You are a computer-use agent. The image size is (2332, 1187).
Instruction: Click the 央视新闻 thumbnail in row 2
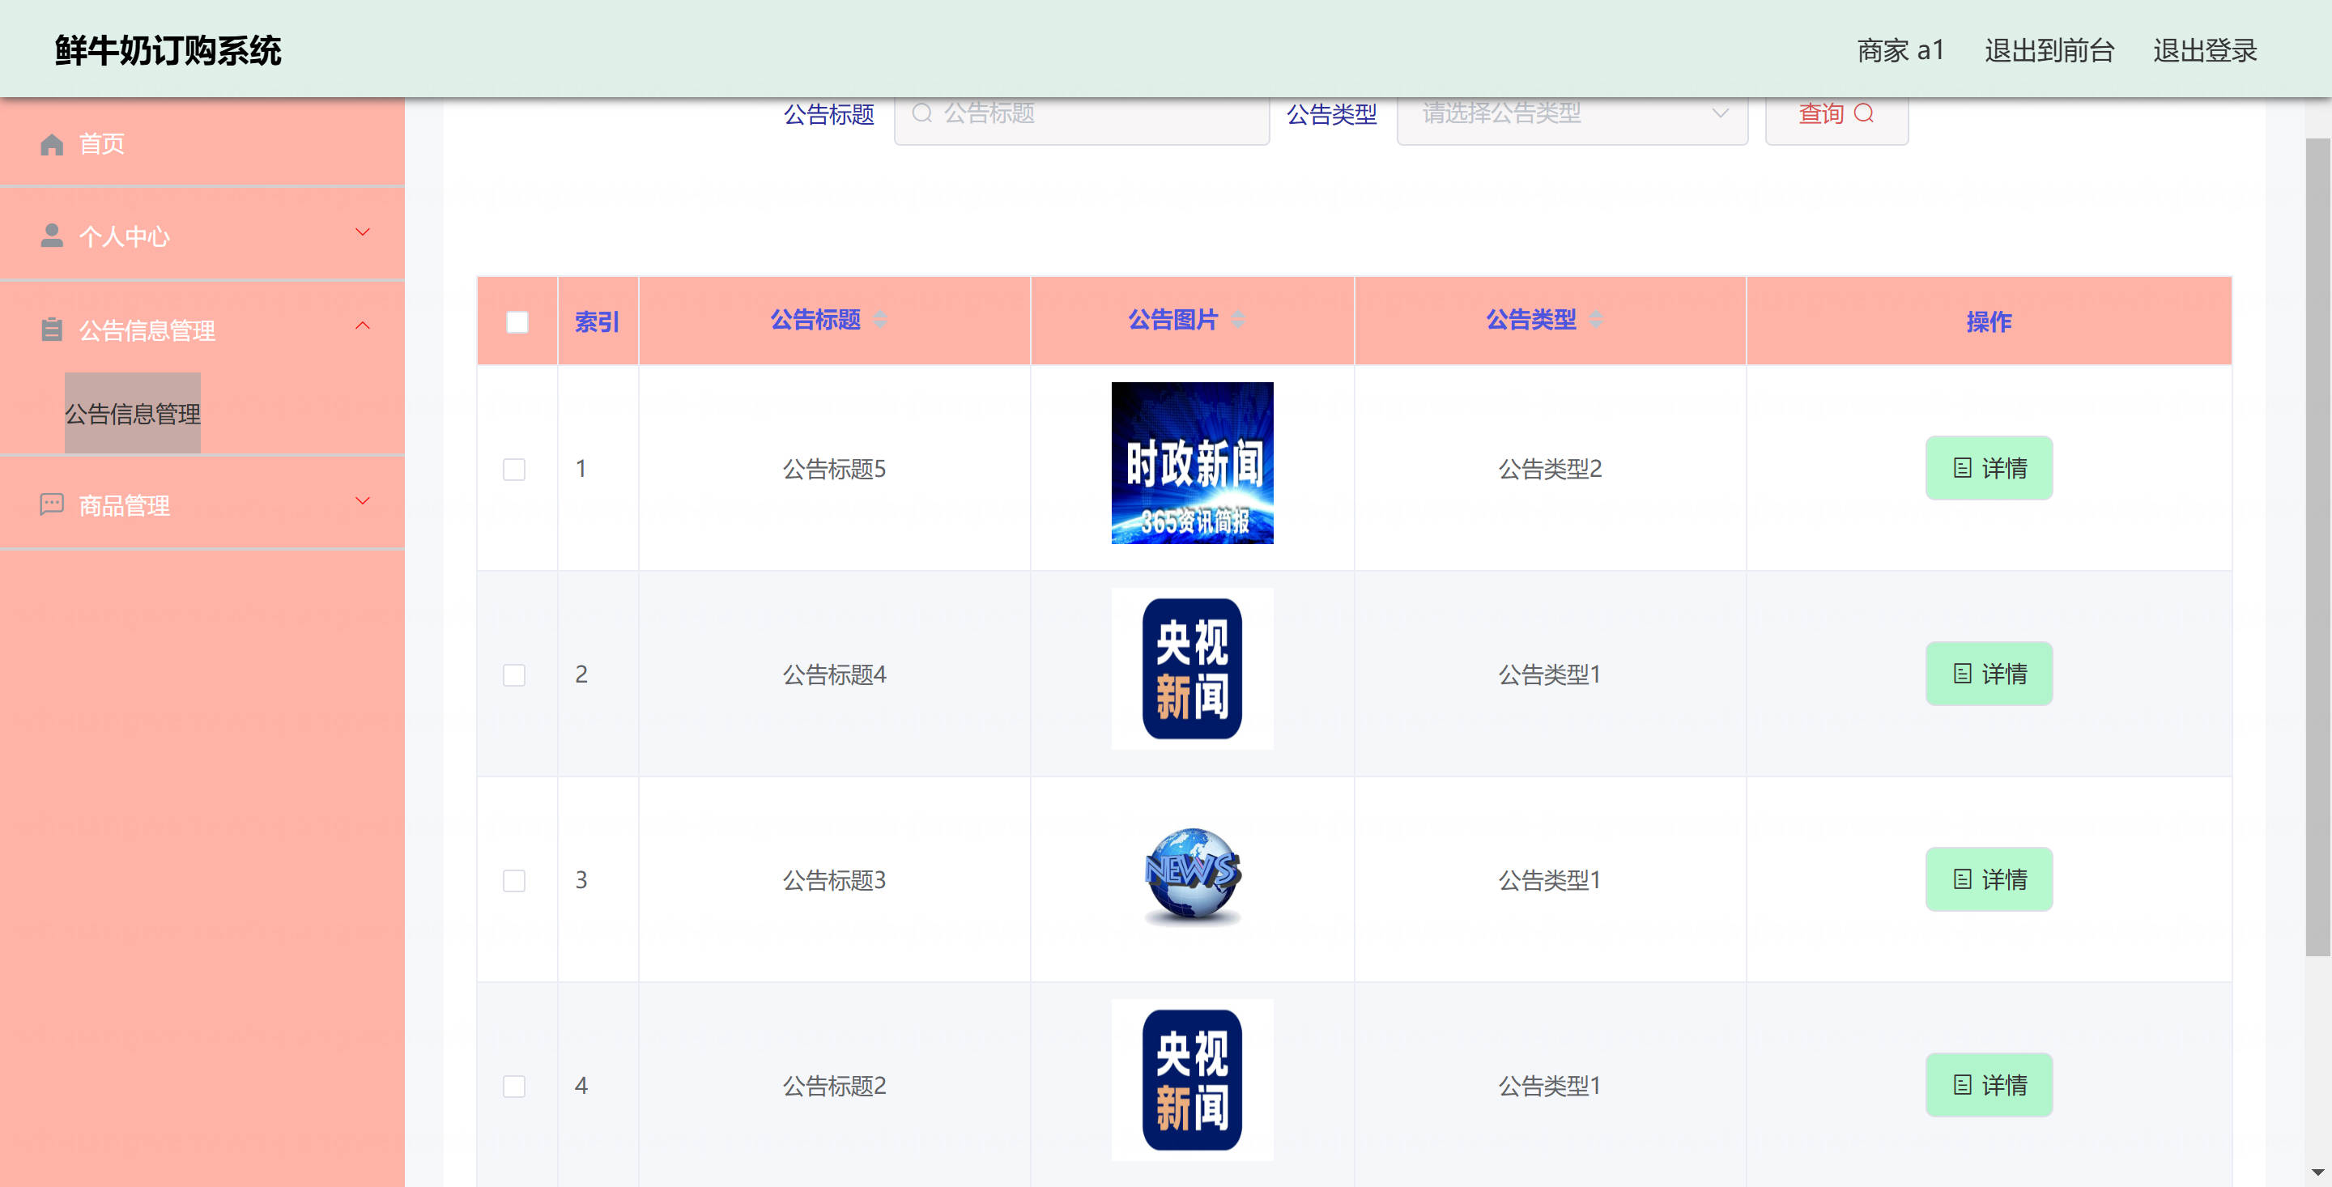[1191, 668]
